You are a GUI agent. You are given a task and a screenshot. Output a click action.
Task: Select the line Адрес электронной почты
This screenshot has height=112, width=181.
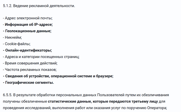pyautogui.click(x=28, y=18)
